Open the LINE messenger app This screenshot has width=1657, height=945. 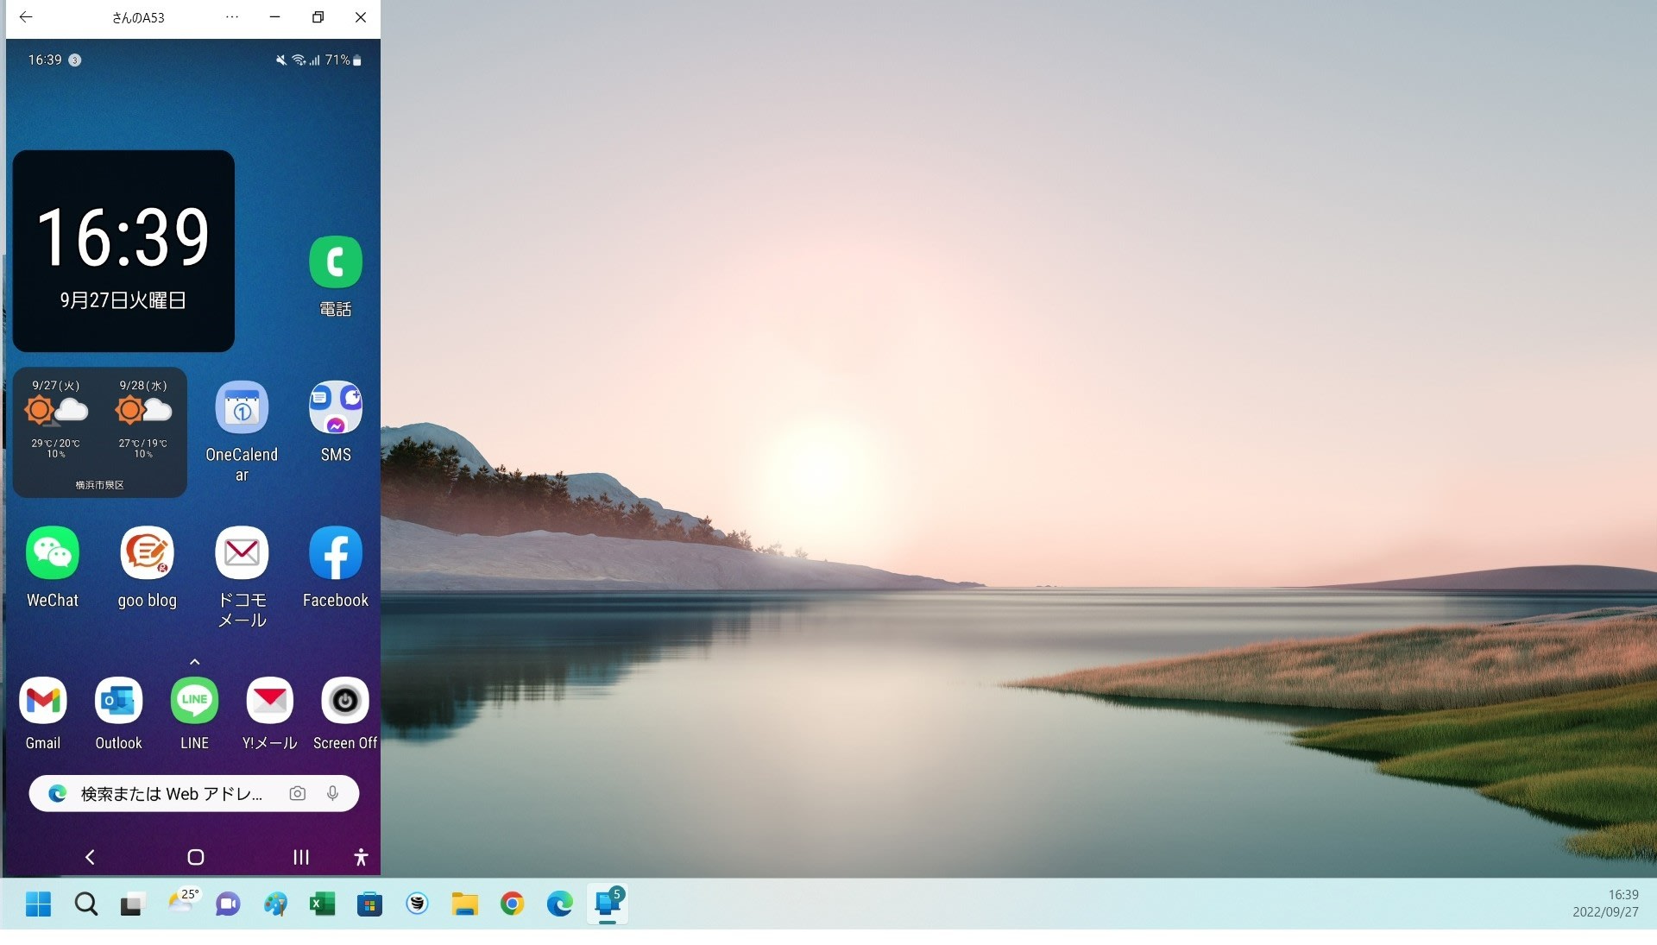194,701
